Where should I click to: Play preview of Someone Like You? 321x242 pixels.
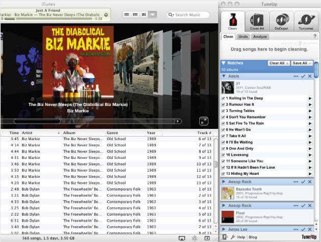coord(310,161)
